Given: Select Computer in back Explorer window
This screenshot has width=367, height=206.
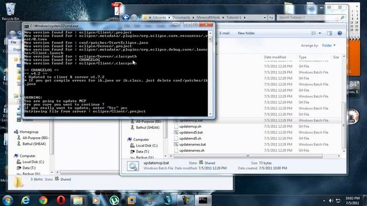Looking at the screenshot, I should click(x=28, y=156).
